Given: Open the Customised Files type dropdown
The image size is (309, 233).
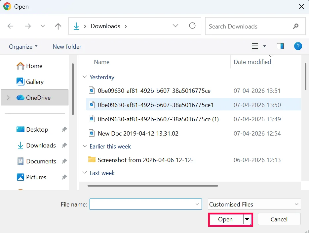Looking at the screenshot, I should (254, 204).
